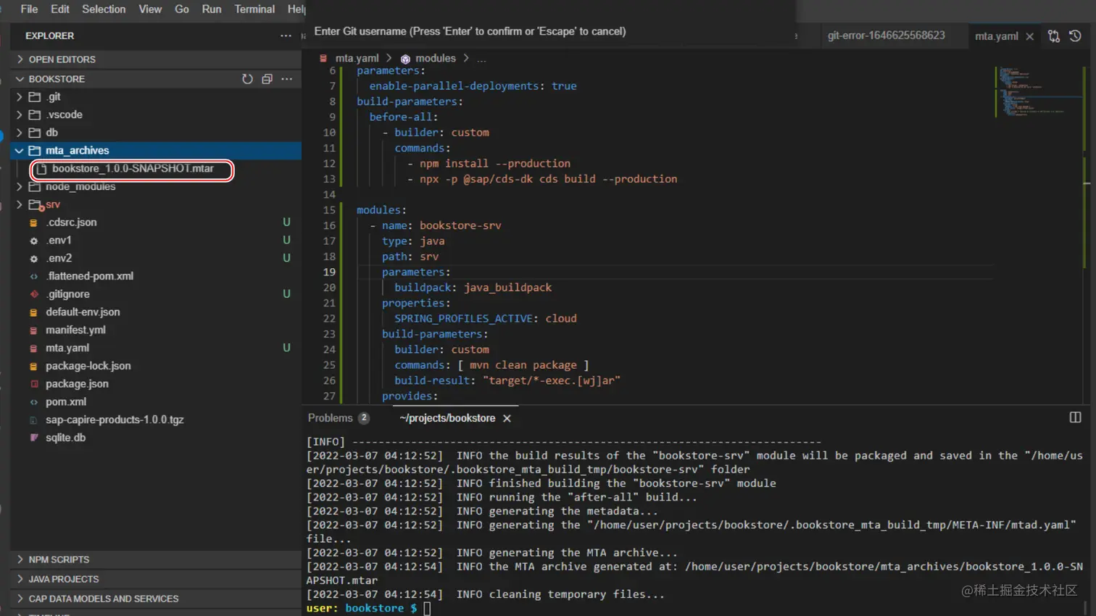The width and height of the screenshot is (1096, 616).
Task: Click the open changes compare icon
Action: (1054, 36)
